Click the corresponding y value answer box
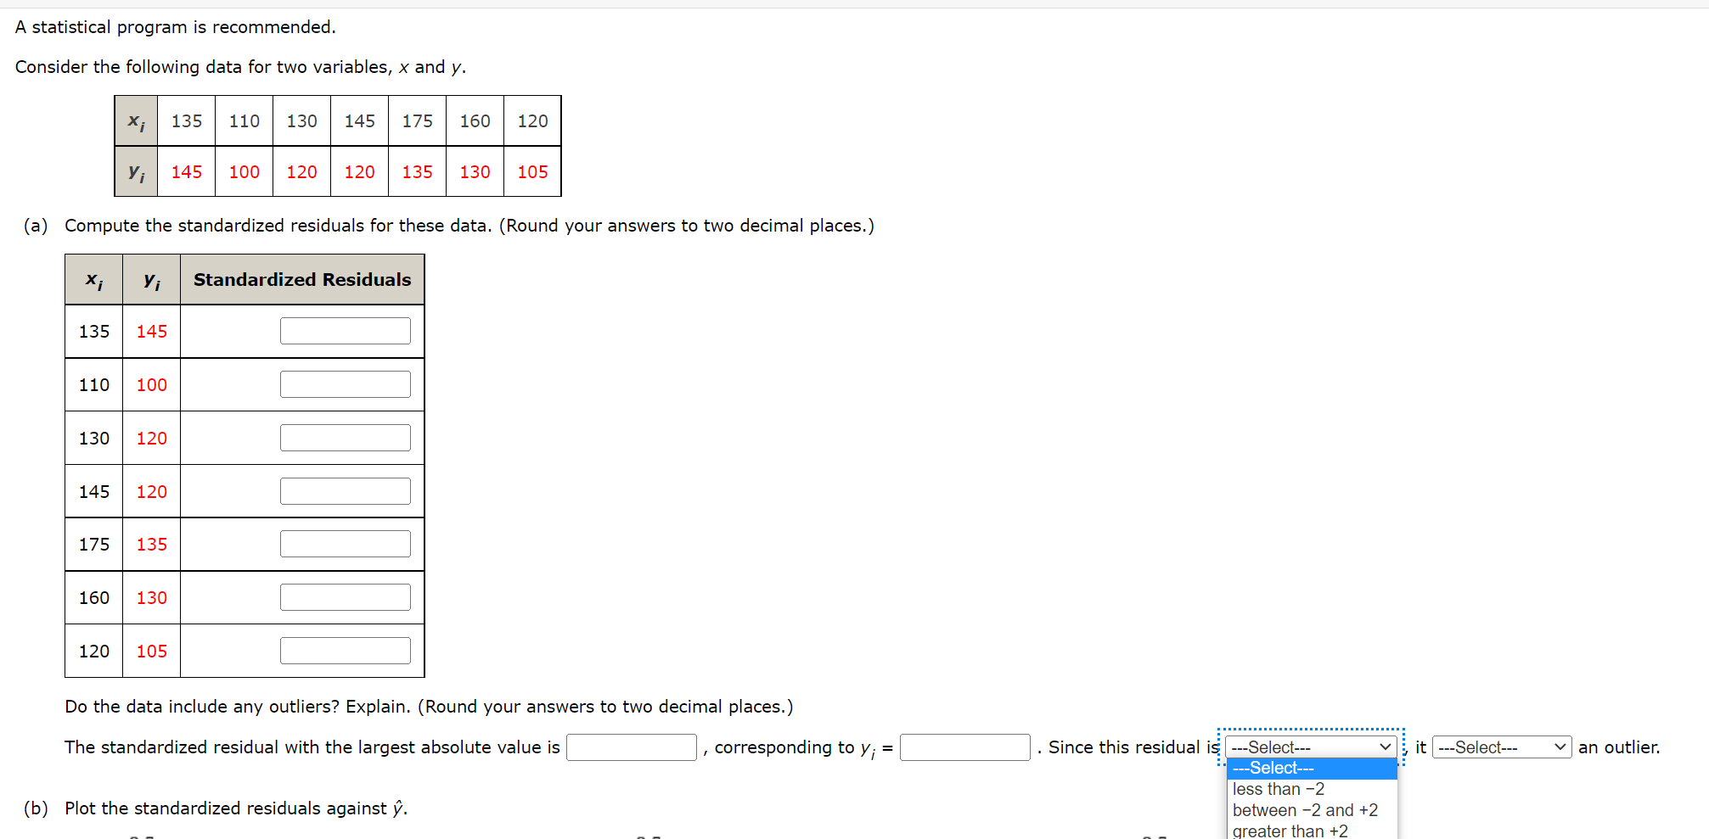The width and height of the screenshot is (1709, 839). click(964, 747)
